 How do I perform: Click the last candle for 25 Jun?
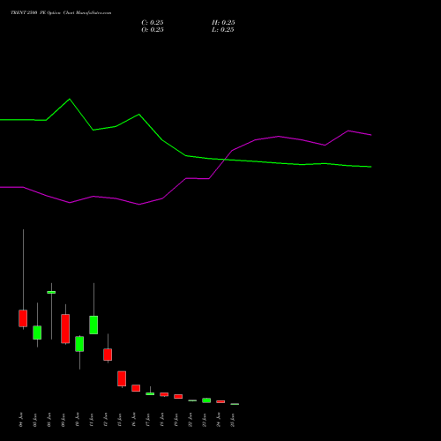click(x=235, y=404)
